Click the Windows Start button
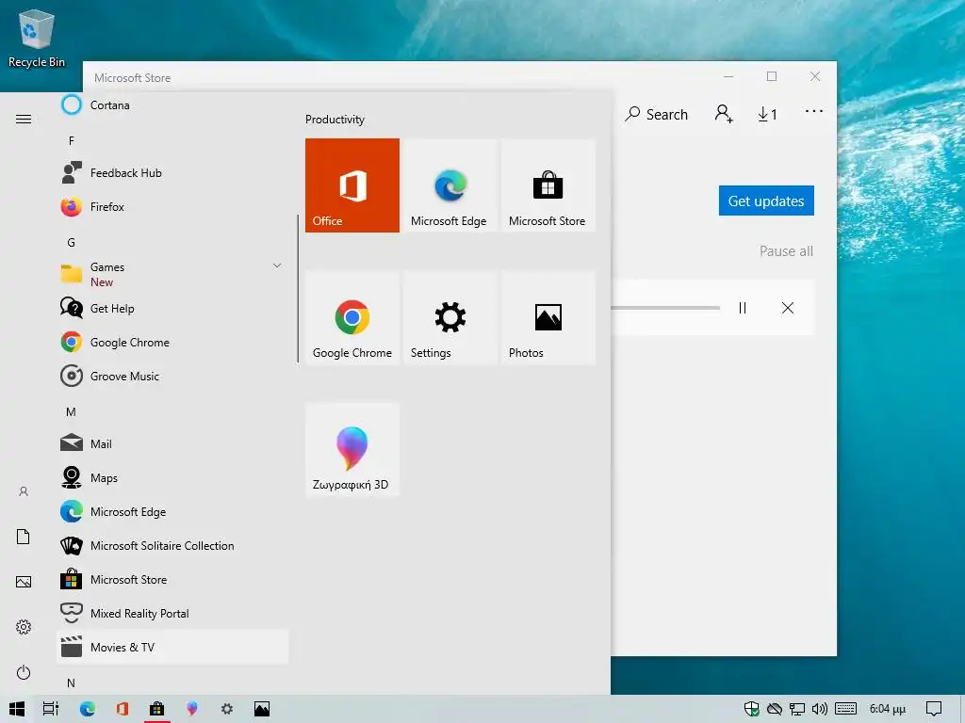This screenshot has width=965, height=723. [x=17, y=709]
